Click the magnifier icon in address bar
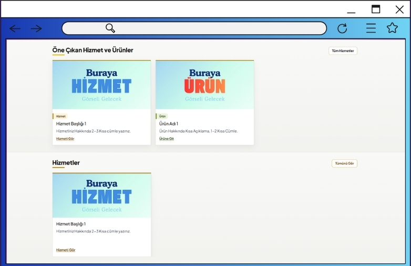 tap(110, 28)
